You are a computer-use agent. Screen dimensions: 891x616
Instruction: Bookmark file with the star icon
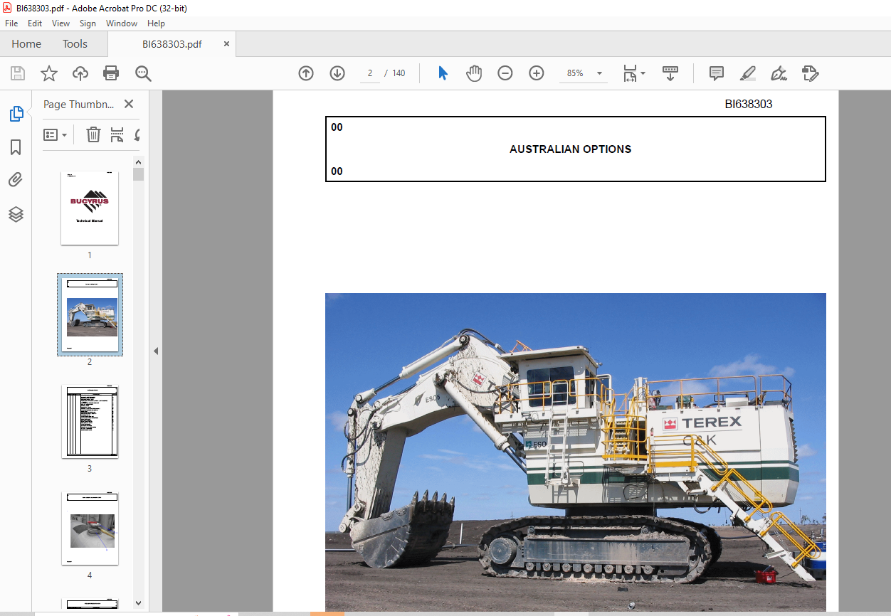point(49,73)
